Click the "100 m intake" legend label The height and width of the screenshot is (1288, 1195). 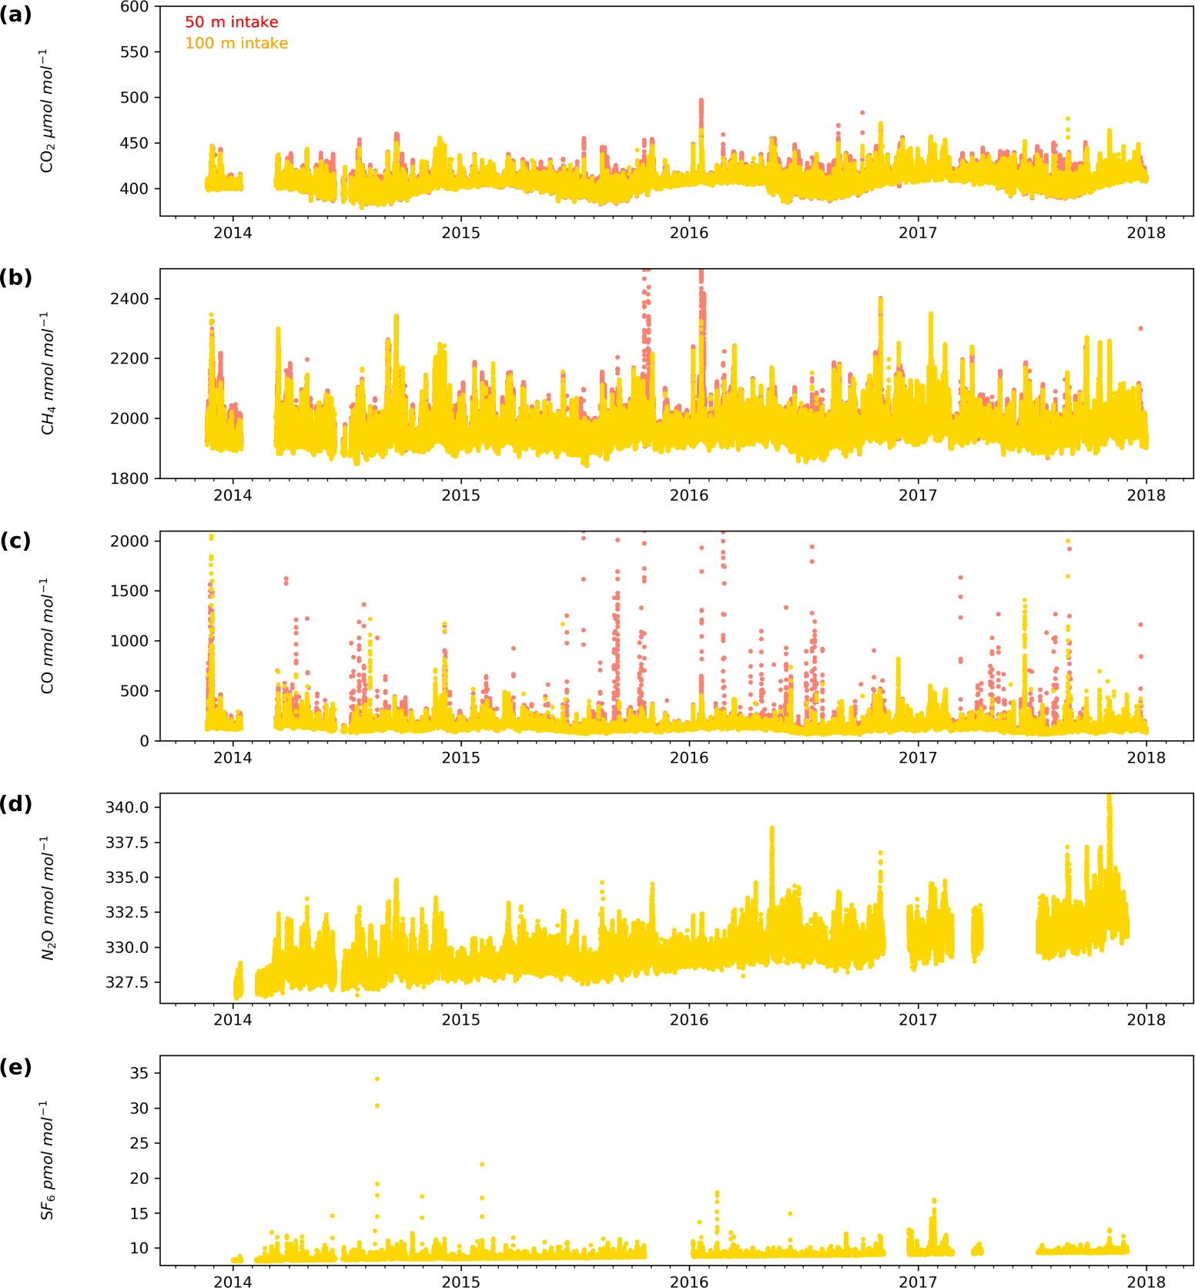pyautogui.click(x=236, y=43)
